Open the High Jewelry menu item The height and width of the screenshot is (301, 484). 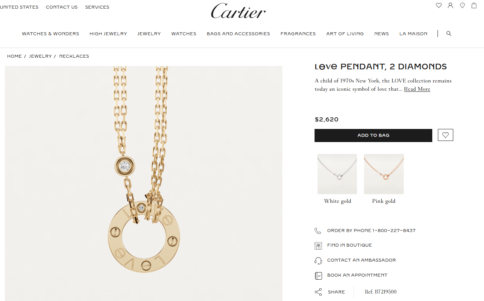point(108,34)
